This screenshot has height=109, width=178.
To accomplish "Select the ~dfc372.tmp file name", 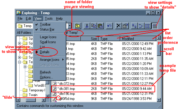I will point(66,84).
